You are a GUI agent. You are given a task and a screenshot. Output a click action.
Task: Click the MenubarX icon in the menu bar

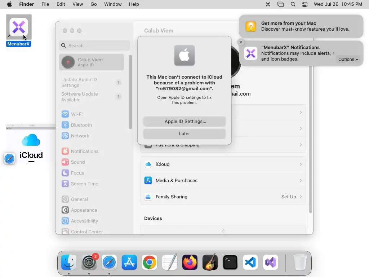(x=268, y=4)
